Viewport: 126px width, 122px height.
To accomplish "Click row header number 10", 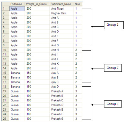I will [5, 50].
